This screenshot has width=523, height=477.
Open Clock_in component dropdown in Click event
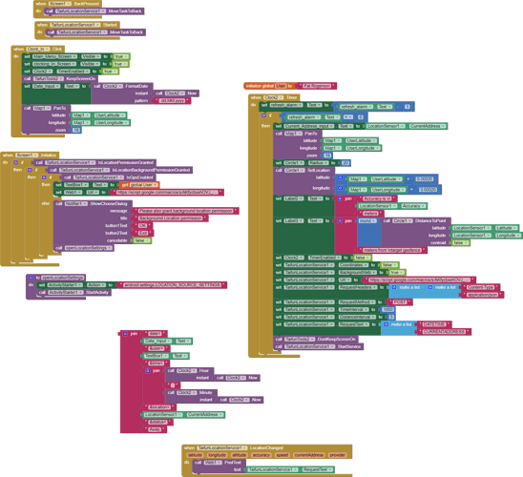click(37, 49)
